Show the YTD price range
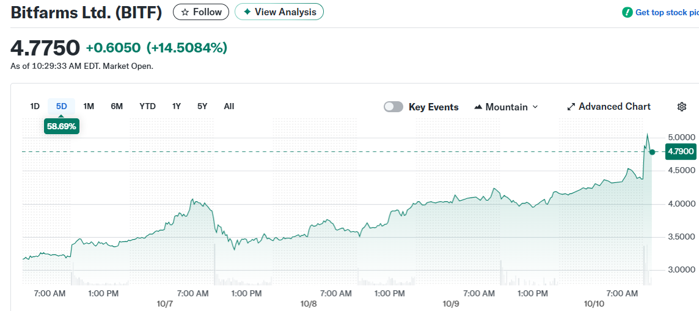Image resolution: width=699 pixels, height=311 pixels. pos(147,106)
